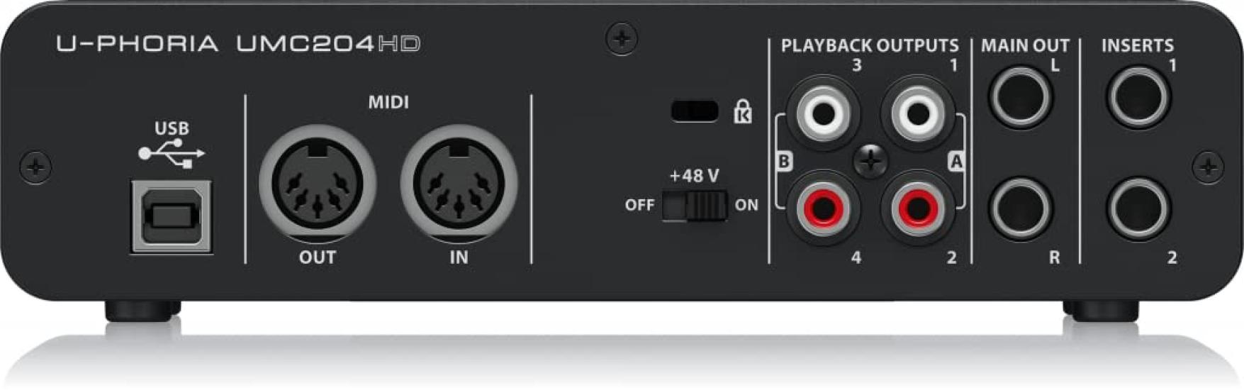Click the OFF label of +48 V switch

(x=639, y=205)
